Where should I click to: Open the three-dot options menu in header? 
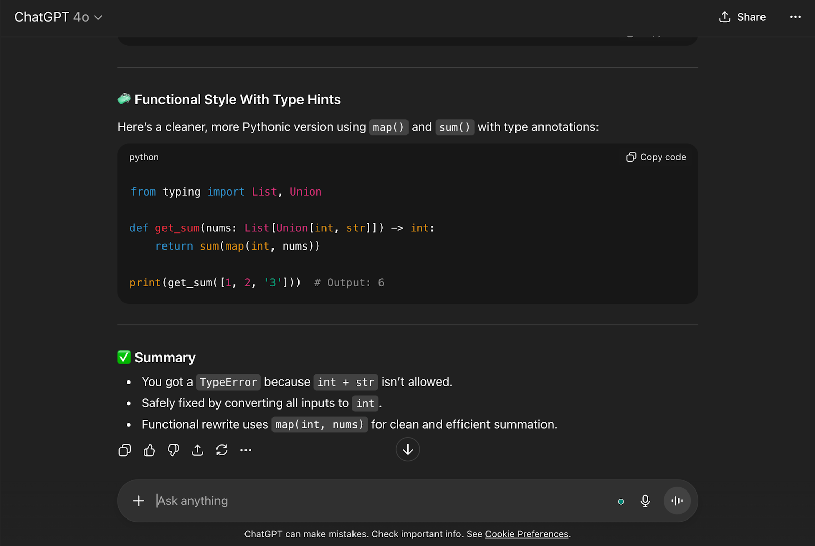pyautogui.click(x=795, y=17)
